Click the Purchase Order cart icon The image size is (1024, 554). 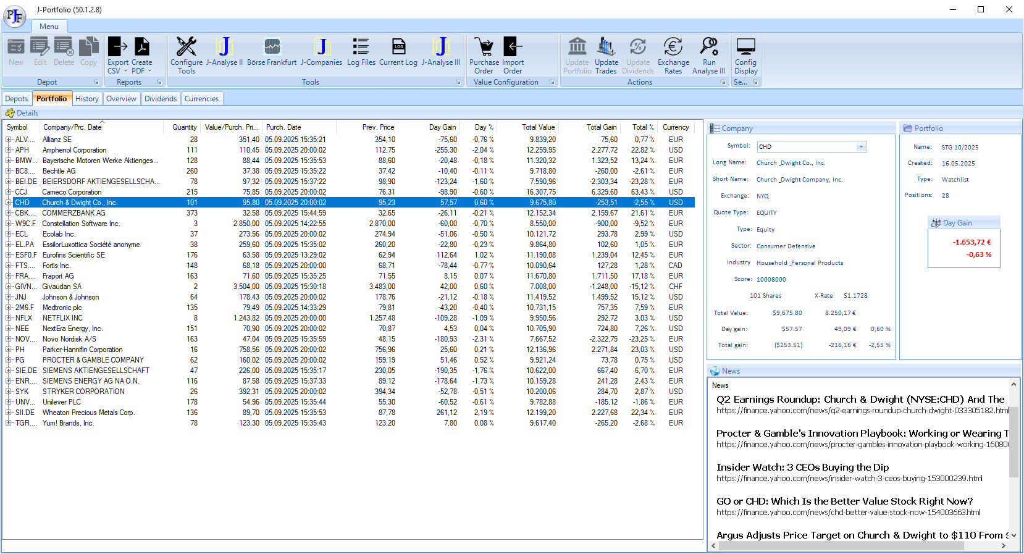coord(484,47)
